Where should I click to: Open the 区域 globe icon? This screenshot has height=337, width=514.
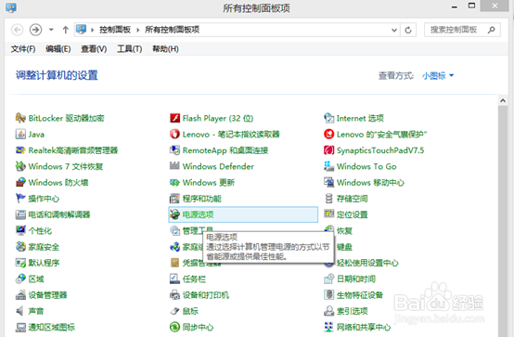[20, 279]
